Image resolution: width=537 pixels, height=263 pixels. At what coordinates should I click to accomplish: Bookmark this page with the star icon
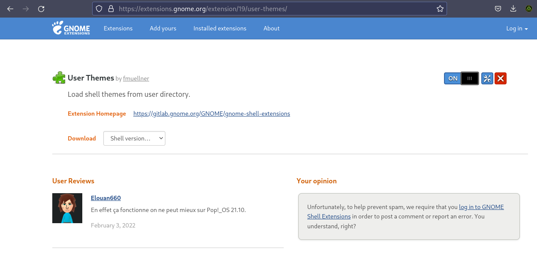440,8
